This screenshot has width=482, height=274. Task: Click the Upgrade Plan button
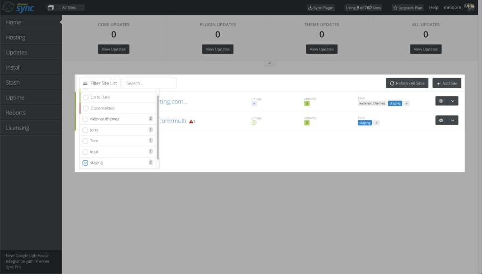pos(408,8)
